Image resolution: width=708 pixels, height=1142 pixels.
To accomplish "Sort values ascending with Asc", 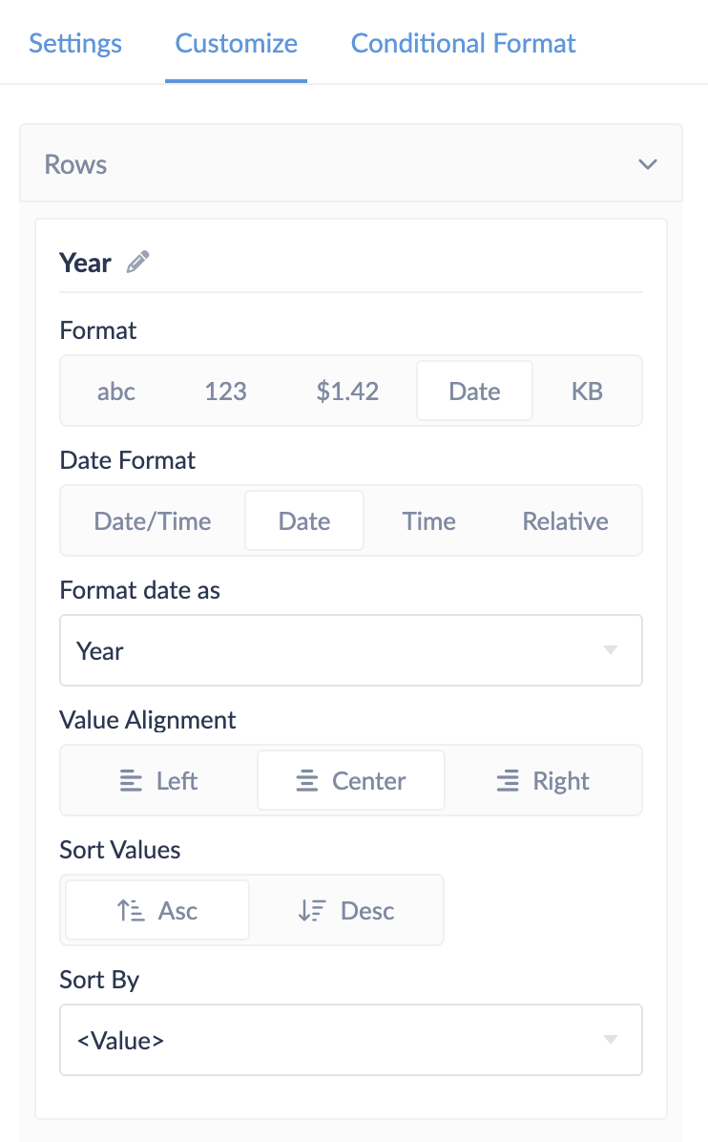I will pyautogui.click(x=157, y=911).
